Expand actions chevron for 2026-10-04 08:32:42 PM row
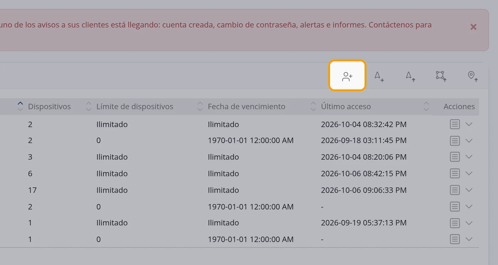The height and width of the screenshot is (265, 498). click(469, 124)
